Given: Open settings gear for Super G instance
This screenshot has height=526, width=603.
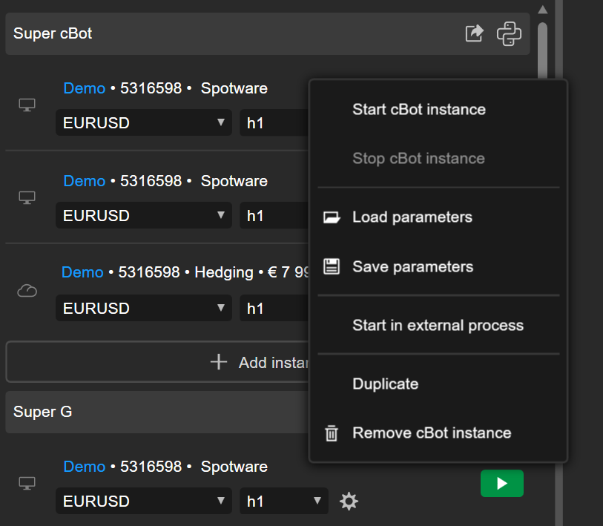Looking at the screenshot, I should [349, 502].
